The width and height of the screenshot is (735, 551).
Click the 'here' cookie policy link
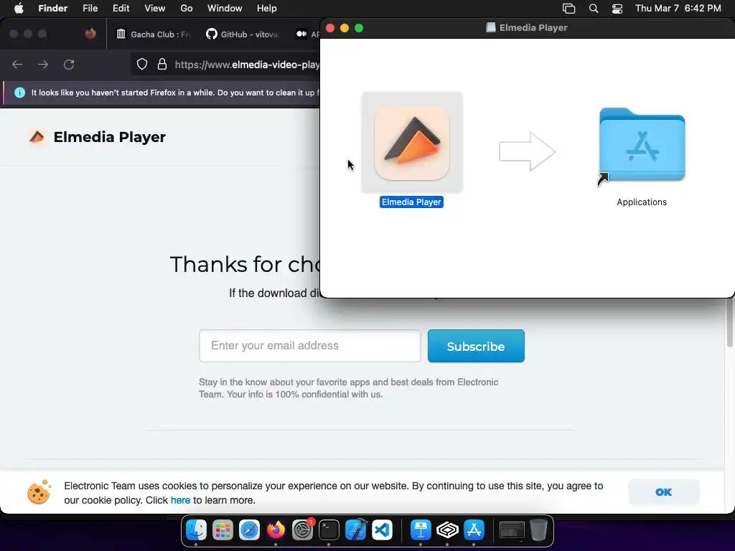click(x=180, y=500)
